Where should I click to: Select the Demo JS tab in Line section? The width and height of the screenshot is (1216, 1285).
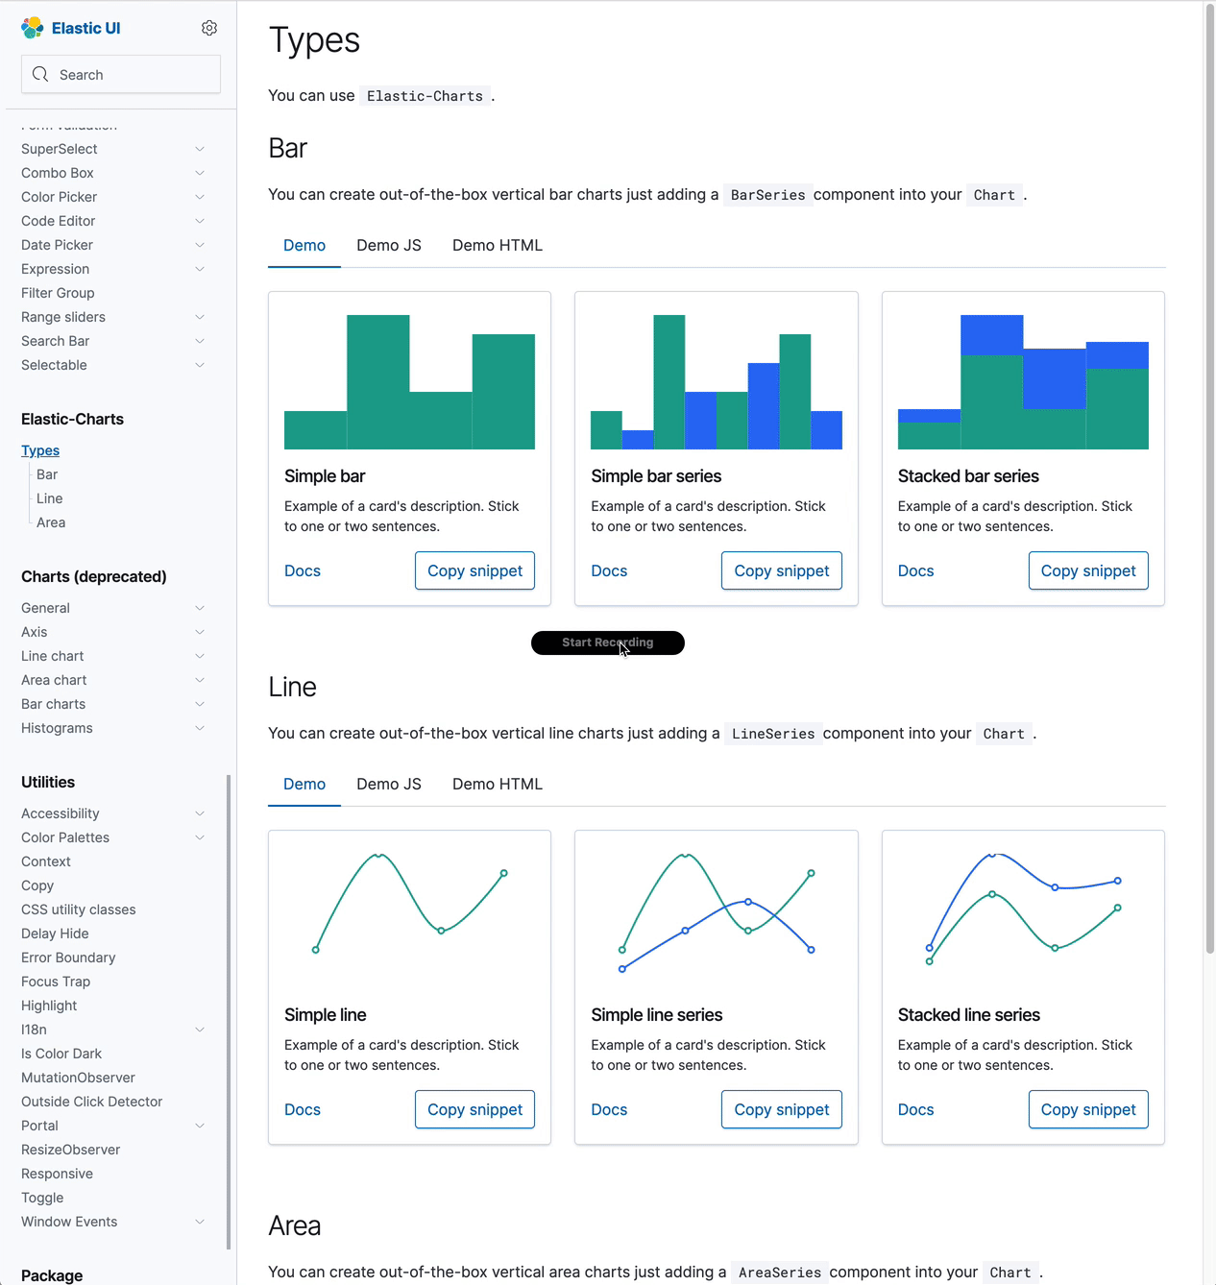389,785
